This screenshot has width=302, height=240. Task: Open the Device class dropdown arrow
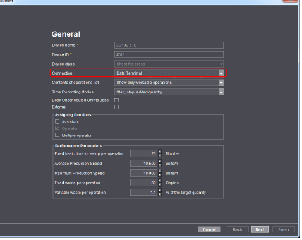coord(221,64)
